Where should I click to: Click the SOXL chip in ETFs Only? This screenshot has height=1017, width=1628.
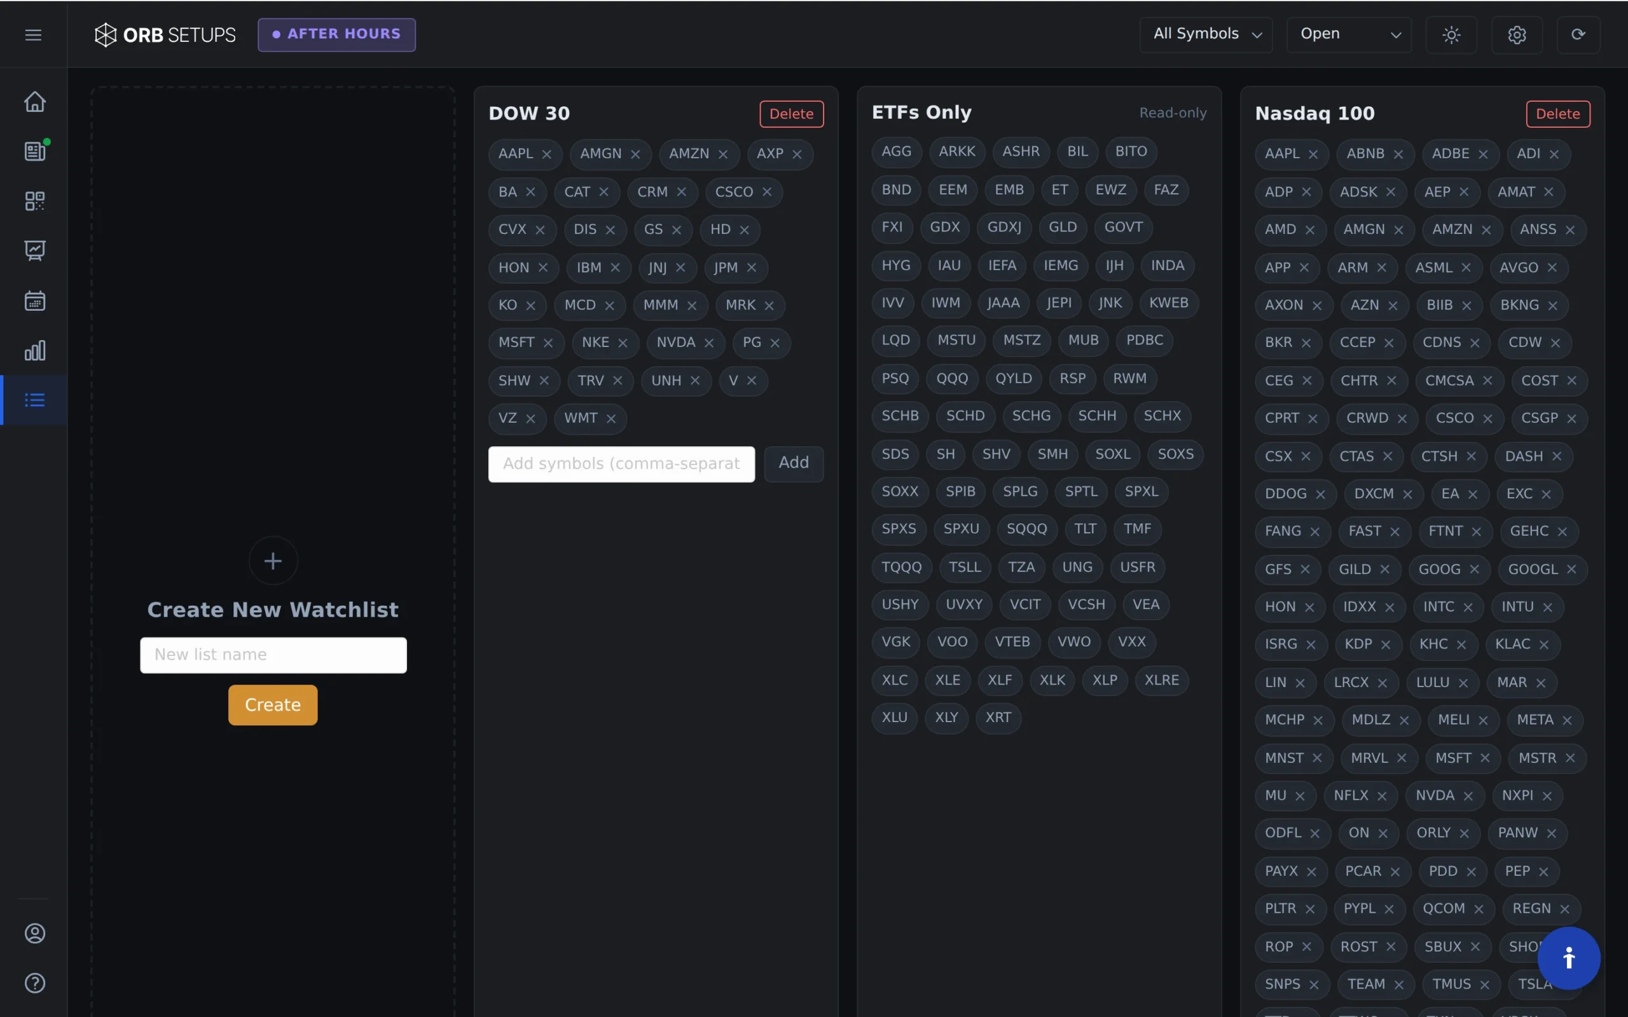pyautogui.click(x=1113, y=454)
